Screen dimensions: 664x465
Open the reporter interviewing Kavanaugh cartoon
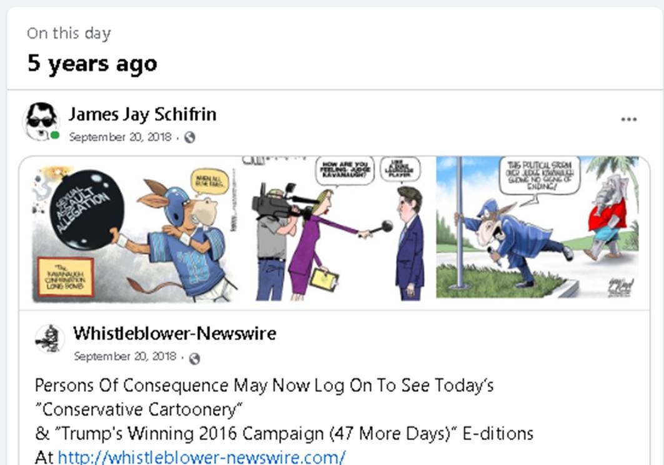337,228
